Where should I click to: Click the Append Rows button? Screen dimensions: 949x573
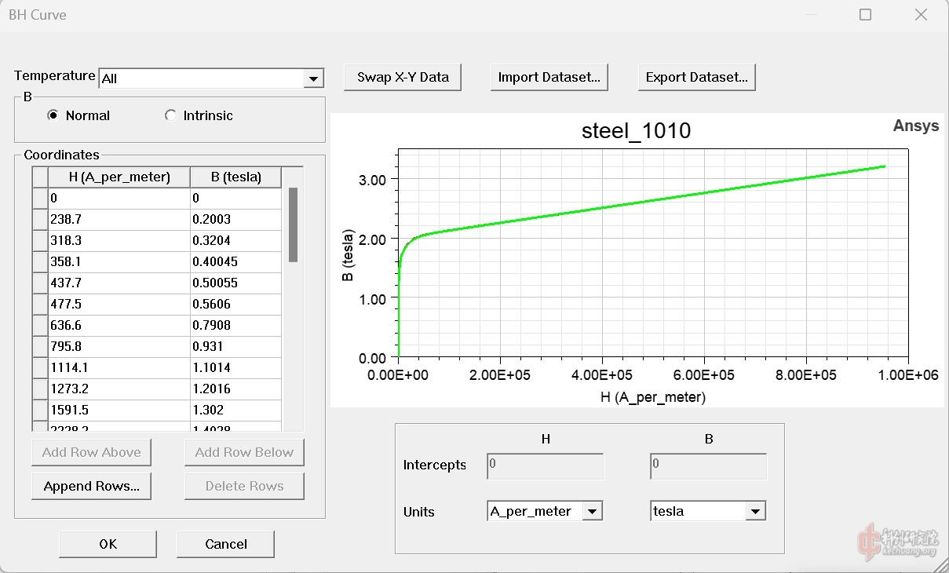pyautogui.click(x=91, y=486)
